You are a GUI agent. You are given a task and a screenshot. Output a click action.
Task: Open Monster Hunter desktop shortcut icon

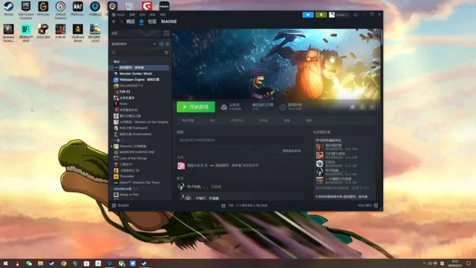tap(8, 33)
